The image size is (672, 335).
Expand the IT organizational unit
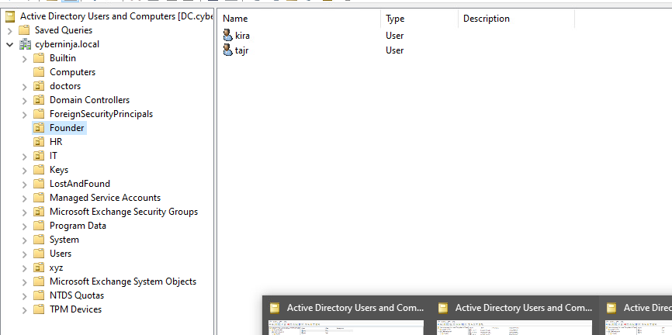click(x=24, y=156)
